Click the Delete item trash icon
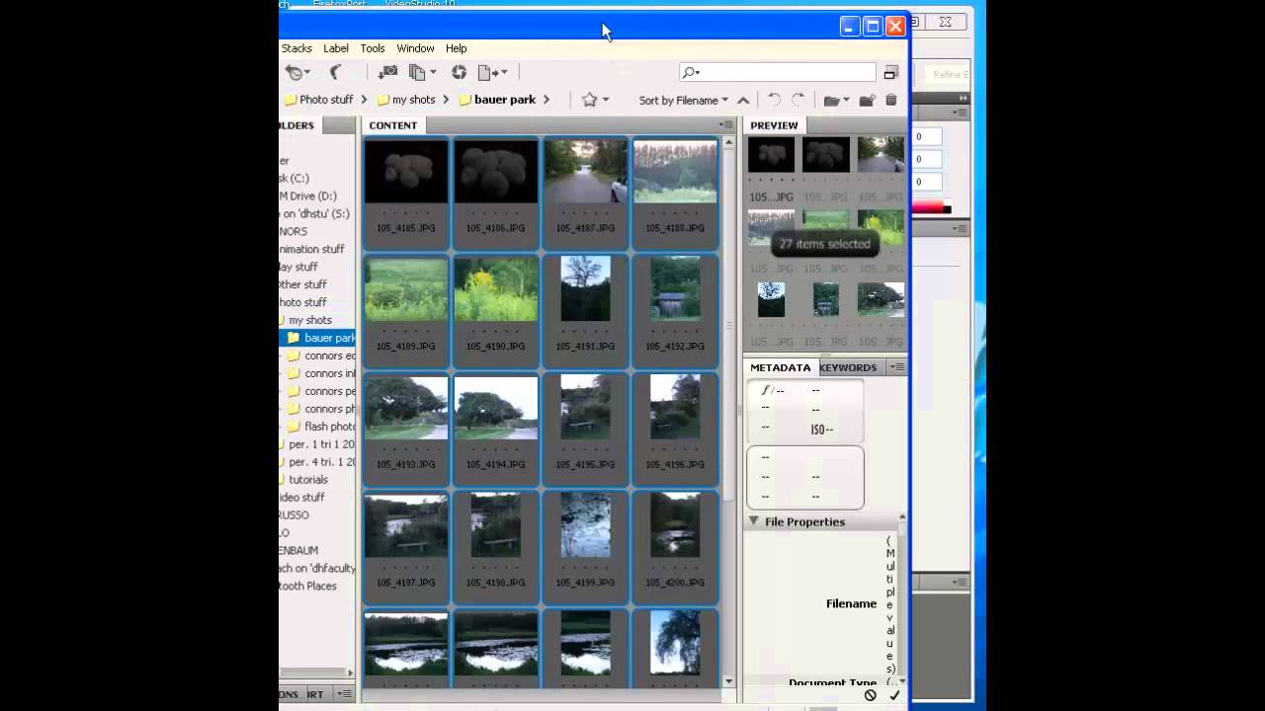Viewport: 1265px width, 711px height. 891,100
